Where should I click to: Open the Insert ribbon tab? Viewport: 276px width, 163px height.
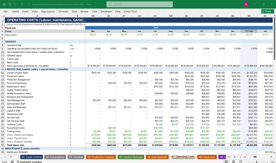[x=25, y=11]
